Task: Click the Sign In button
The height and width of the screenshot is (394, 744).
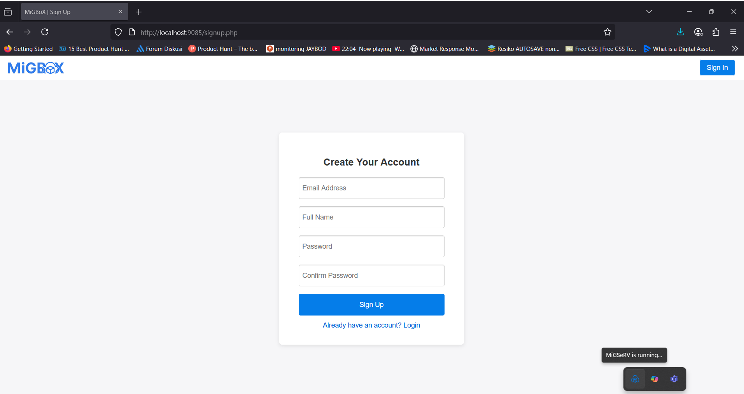Action: (717, 68)
